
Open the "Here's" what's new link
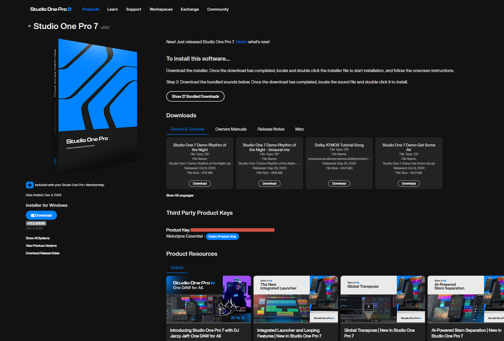click(x=241, y=42)
